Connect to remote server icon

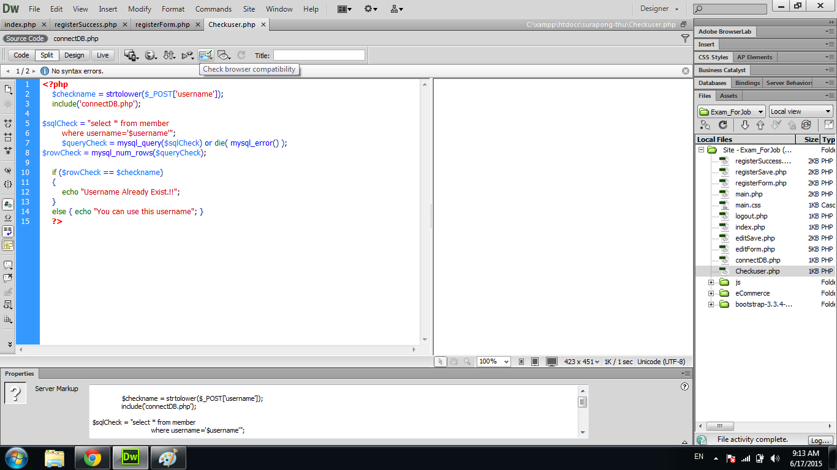coord(705,125)
